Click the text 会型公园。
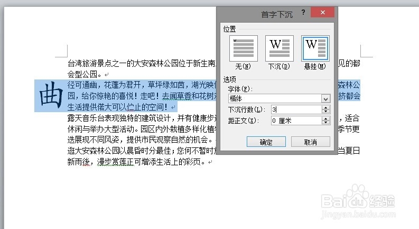 85,74
